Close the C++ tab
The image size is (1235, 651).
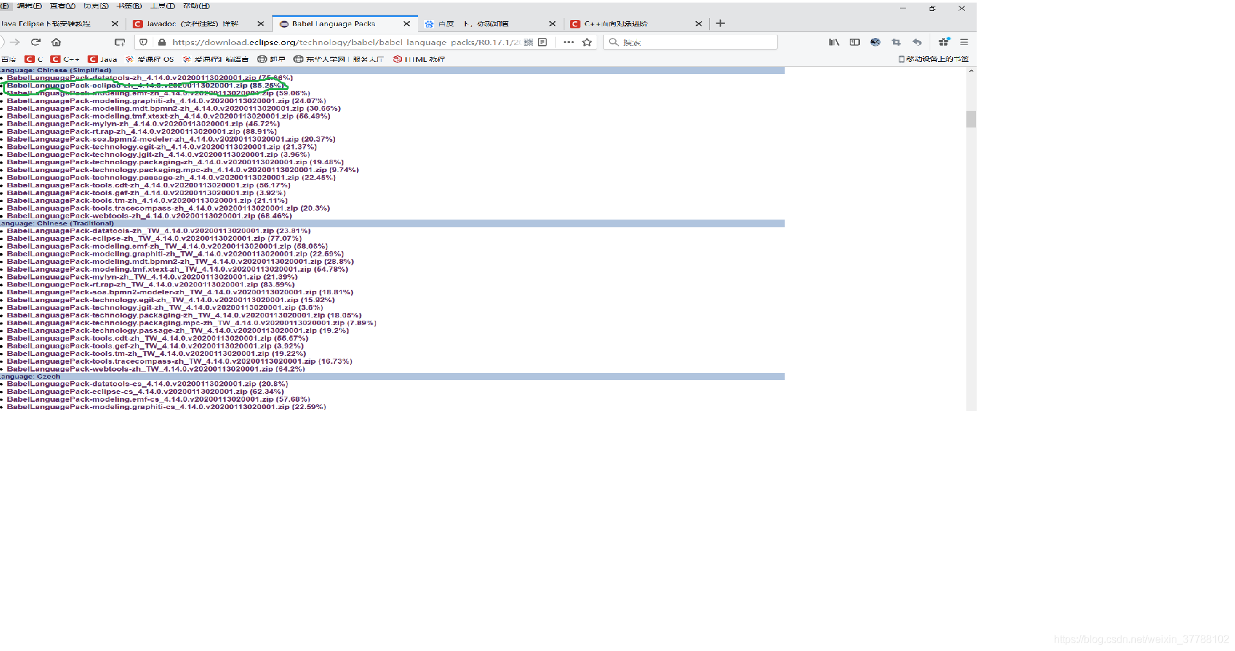698,24
